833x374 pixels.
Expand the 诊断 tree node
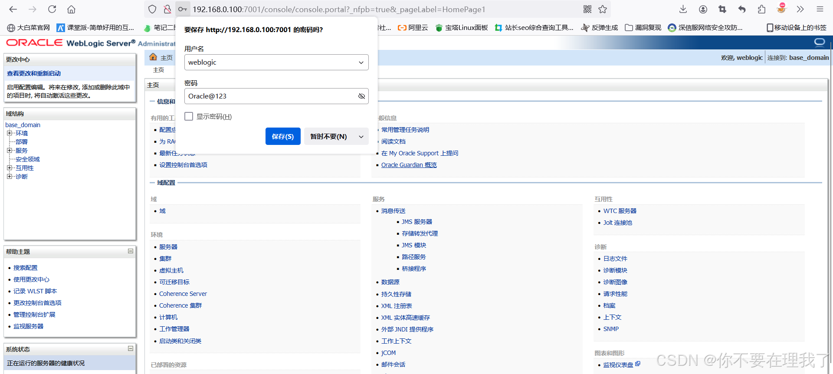[9, 177]
